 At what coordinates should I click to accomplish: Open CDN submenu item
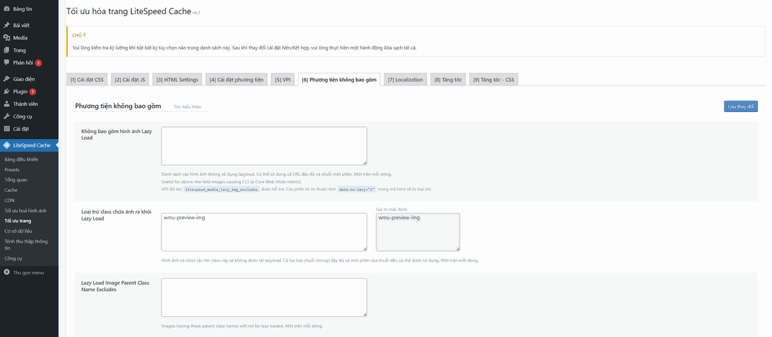(x=10, y=201)
